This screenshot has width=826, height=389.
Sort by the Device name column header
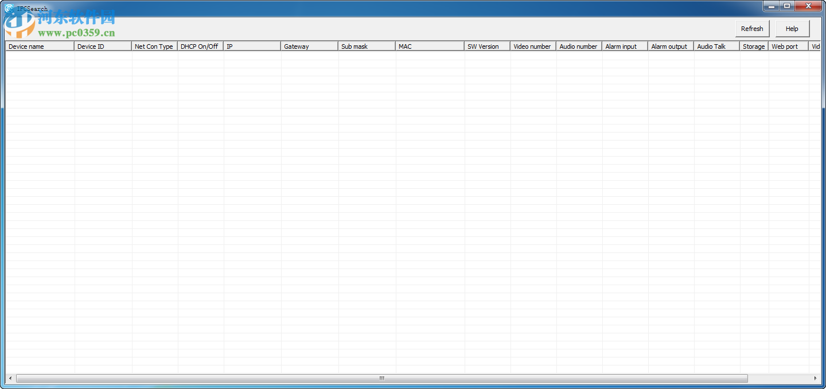click(40, 46)
